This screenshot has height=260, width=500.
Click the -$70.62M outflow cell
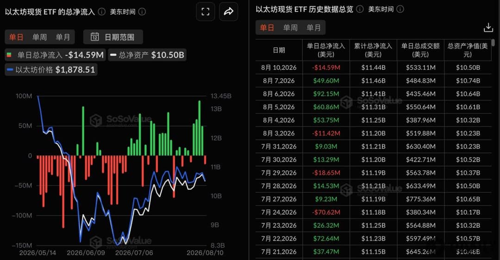click(326, 212)
